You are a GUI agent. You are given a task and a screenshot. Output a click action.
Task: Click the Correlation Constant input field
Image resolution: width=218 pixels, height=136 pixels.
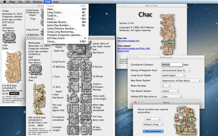click(x=172, y=64)
